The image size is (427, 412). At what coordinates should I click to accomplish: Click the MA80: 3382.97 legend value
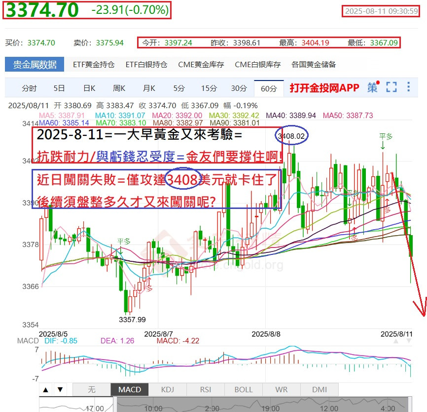tap(178, 123)
